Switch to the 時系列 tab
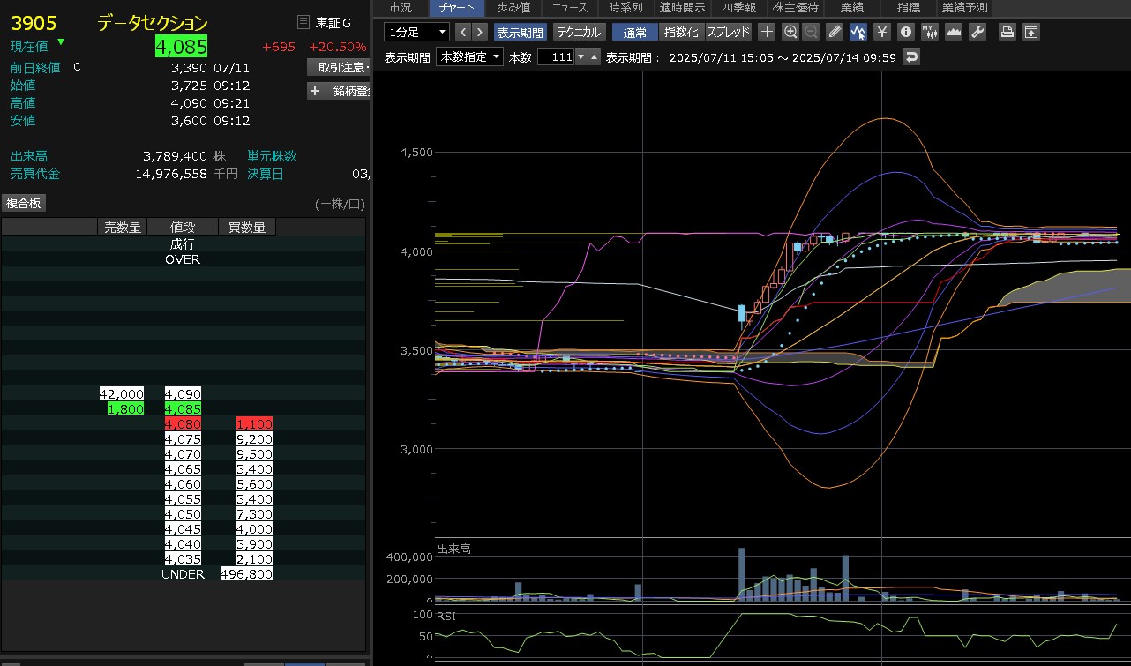This screenshot has width=1131, height=666. tap(626, 8)
